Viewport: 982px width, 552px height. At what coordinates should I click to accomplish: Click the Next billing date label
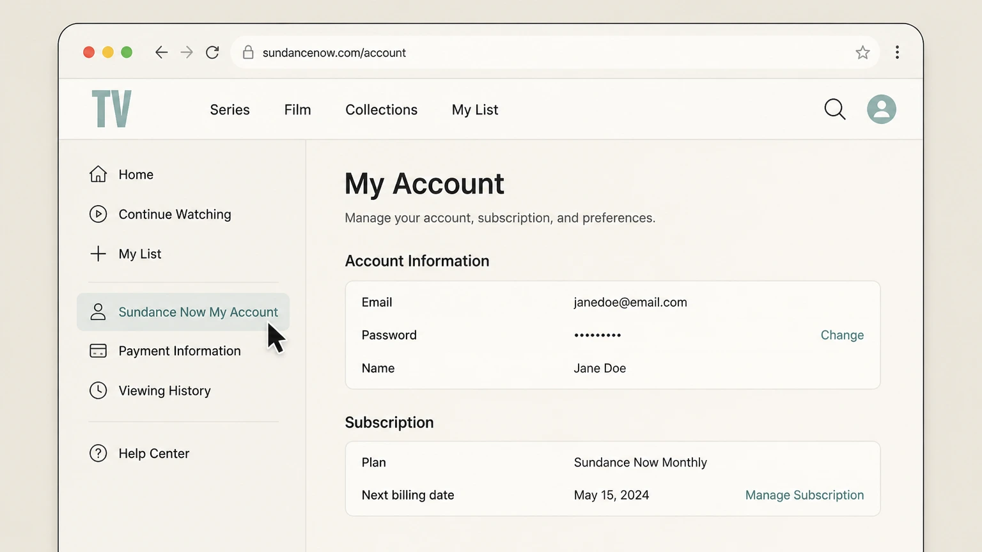[x=408, y=495]
